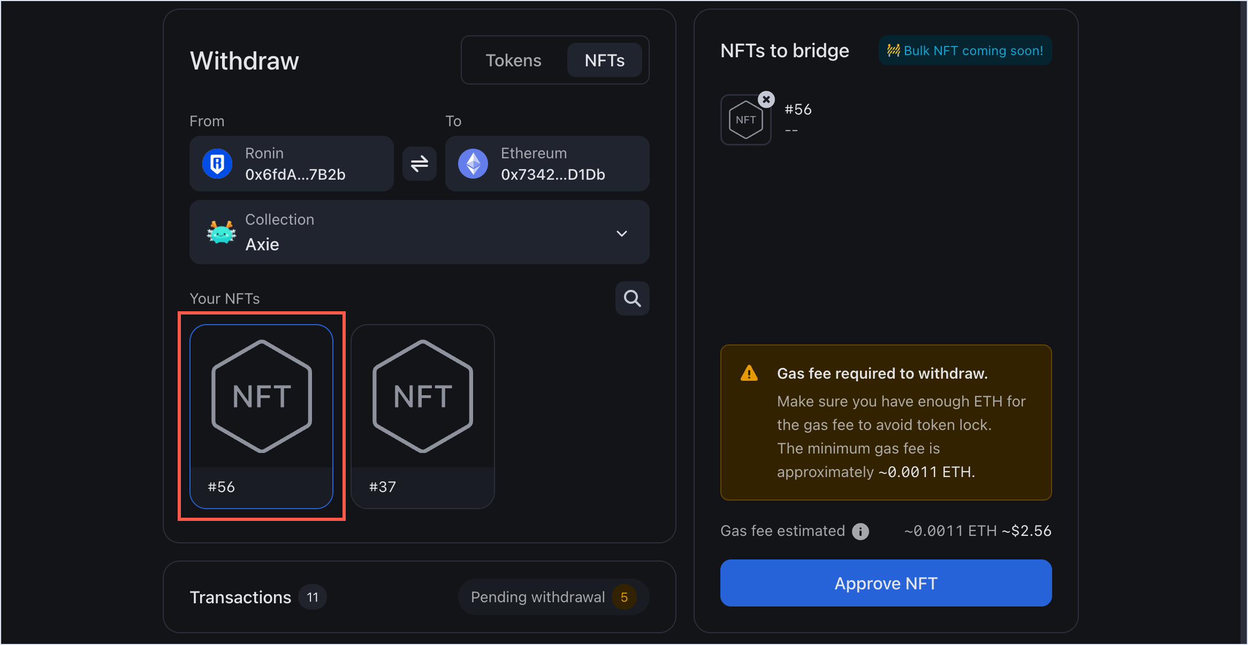Click the Ethereum network logo icon

[x=473, y=164]
